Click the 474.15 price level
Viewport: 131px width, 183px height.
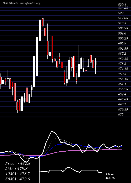pyautogui.click(x=123, y=69)
